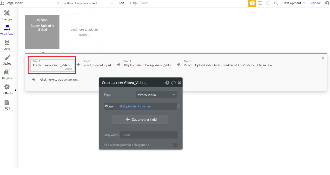330x175 pixels.
Task: Open the Design tab in sidebar
Action: pos(7,15)
